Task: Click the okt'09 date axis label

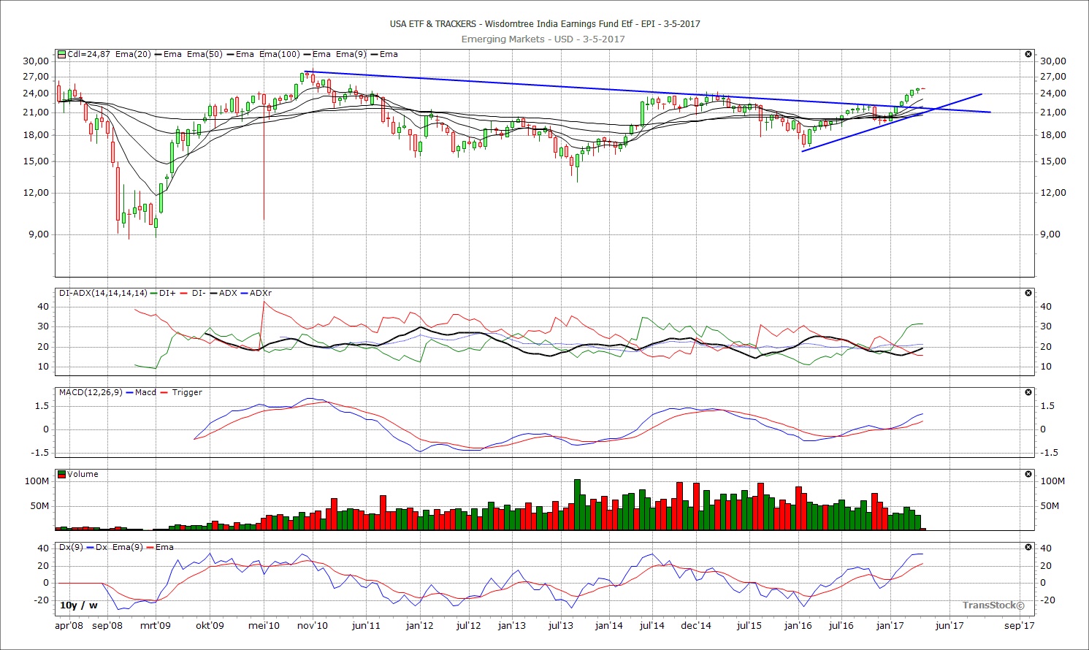Action: [x=210, y=626]
